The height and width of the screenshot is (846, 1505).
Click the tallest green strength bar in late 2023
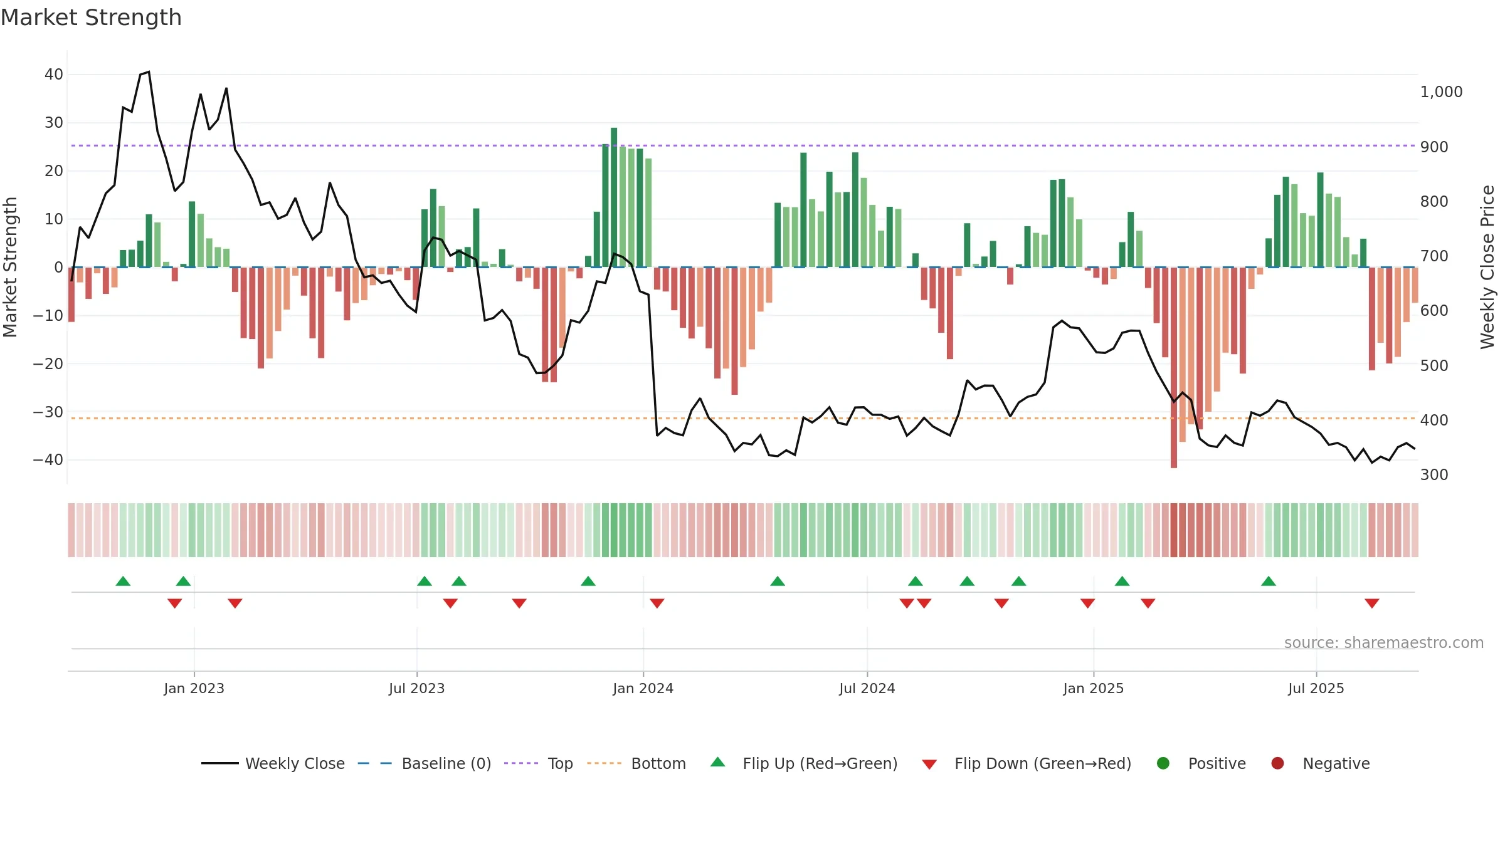614,197
